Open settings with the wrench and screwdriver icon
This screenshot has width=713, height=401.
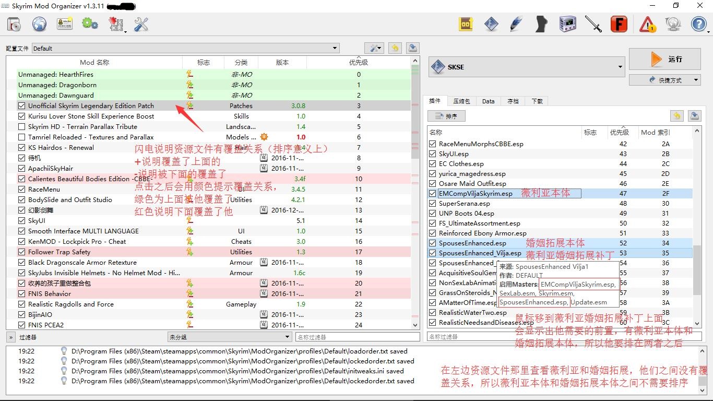(x=141, y=24)
